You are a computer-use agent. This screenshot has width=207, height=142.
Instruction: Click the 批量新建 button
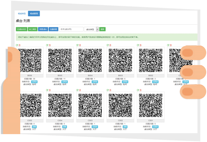tap(53, 29)
